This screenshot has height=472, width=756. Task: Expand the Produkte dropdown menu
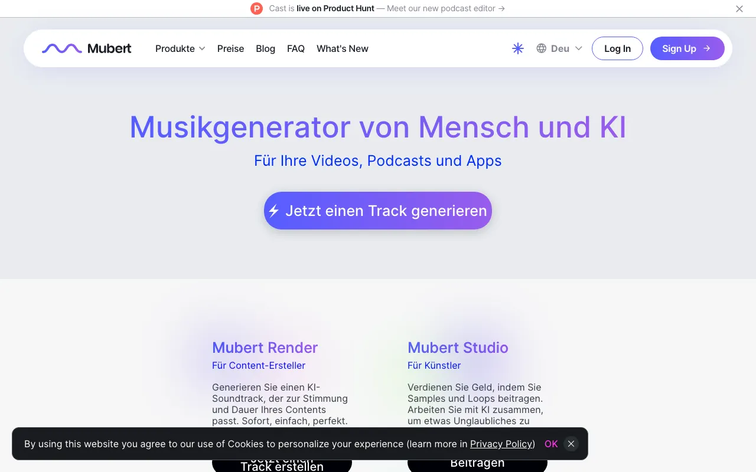(x=180, y=48)
